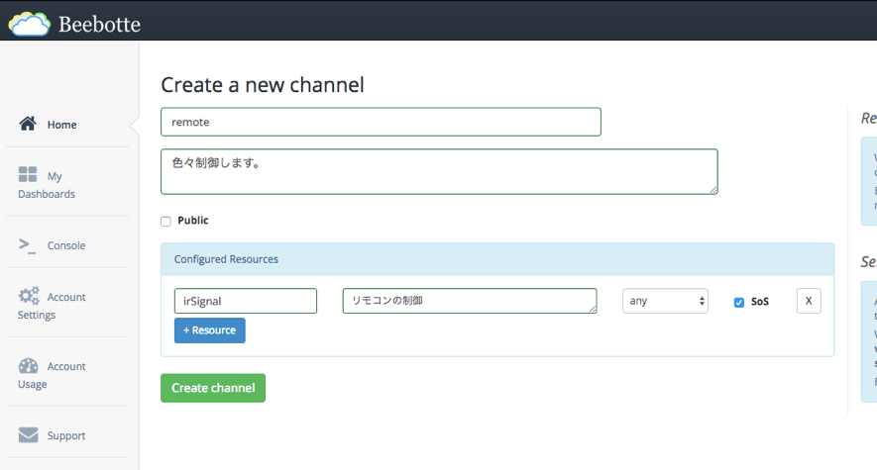This screenshot has height=470, width=877.
Task: Click the Console terminal prompt icon
Action: coord(28,245)
